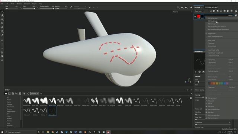Toggle the hidden-eye filter icon in shelf
Screen dimensions: 238x134
16,93
